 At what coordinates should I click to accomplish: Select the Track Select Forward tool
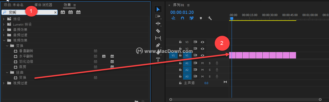(158, 16)
